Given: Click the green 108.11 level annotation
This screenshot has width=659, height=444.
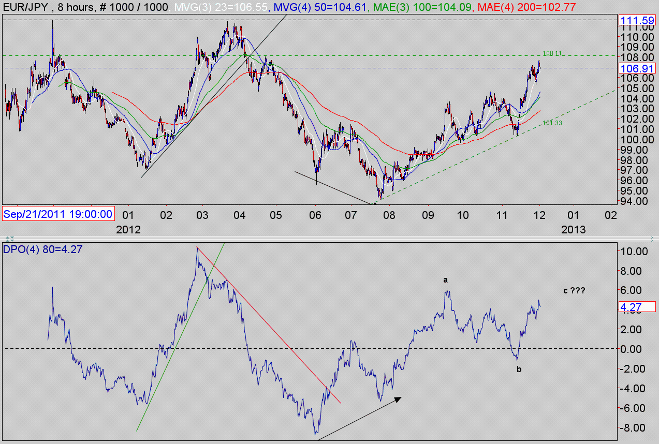Looking at the screenshot, I should (552, 53).
